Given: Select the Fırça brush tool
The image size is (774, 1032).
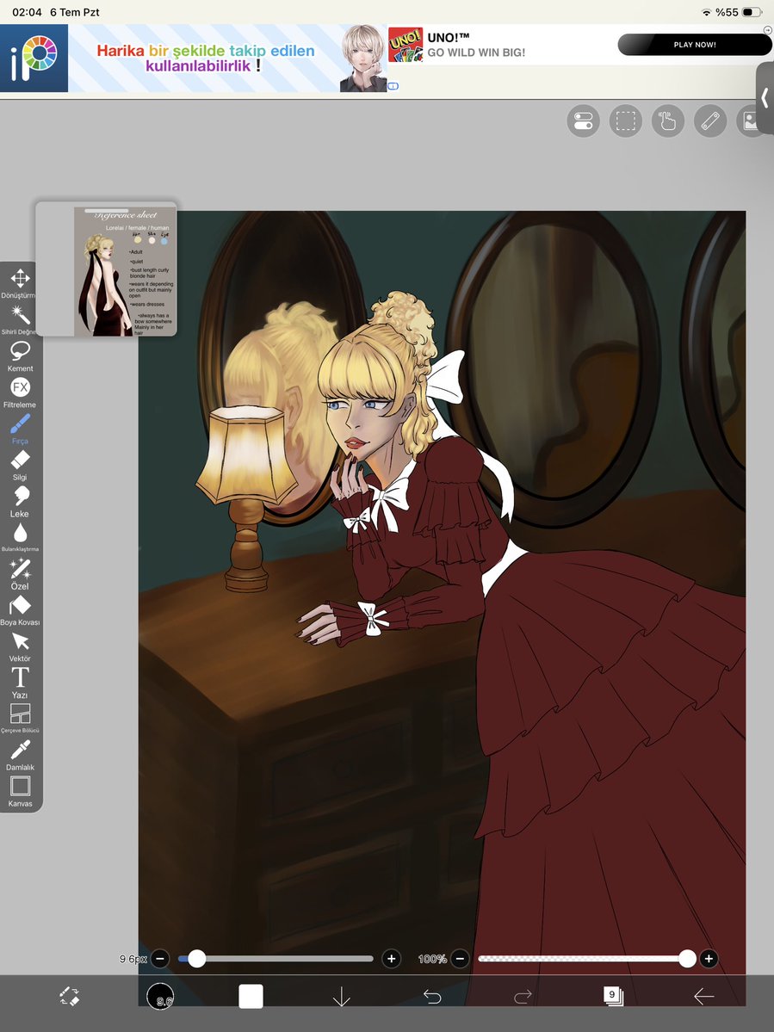Looking at the screenshot, I should click(20, 429).
